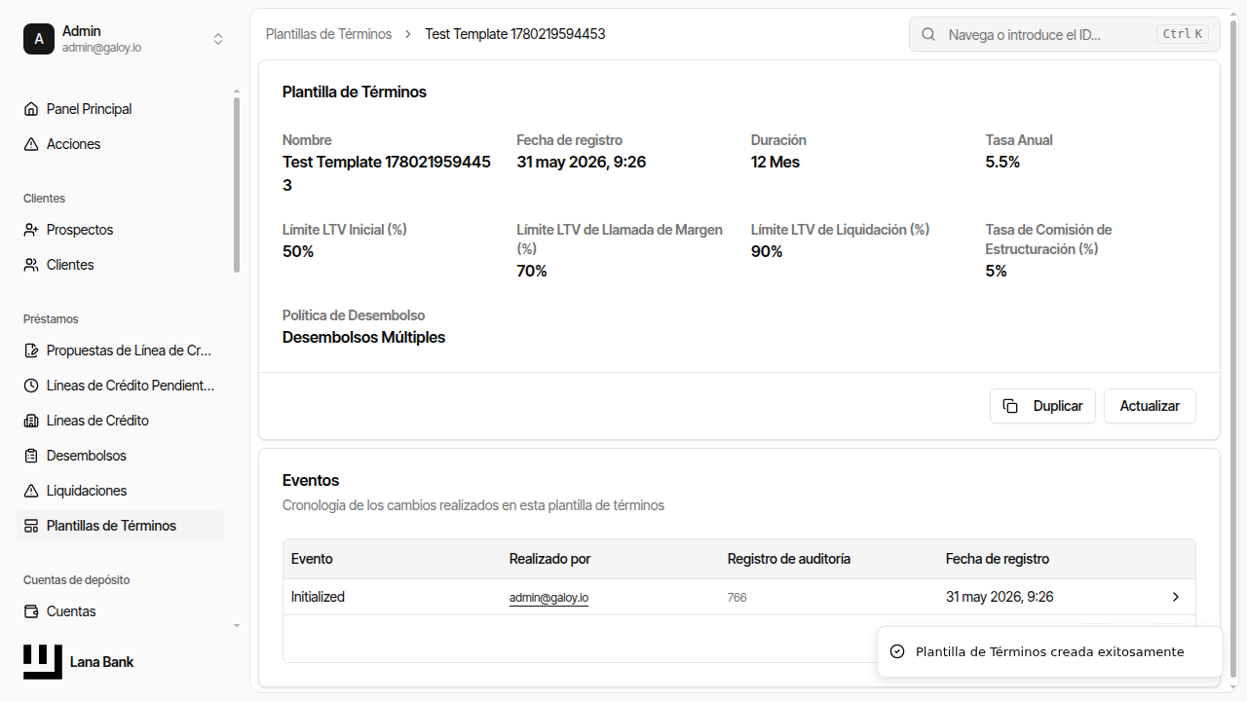The height and width of the screenshot is (701, 1247).
Task: Open Panel Principal in the sidebar
Action: pos(120,109)
